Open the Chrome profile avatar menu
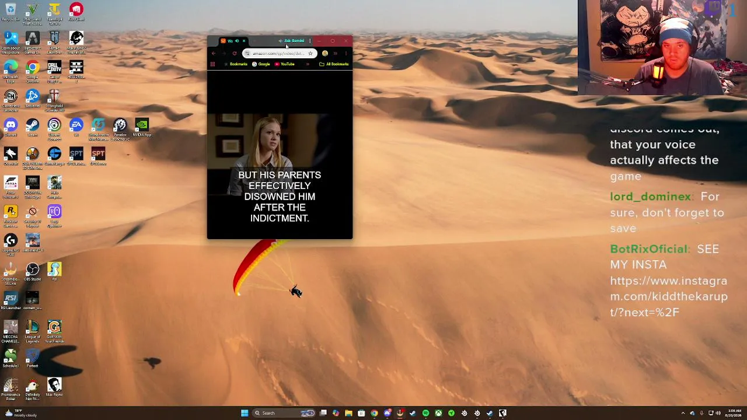Viewport: 747px width, 420px height. 325,53
